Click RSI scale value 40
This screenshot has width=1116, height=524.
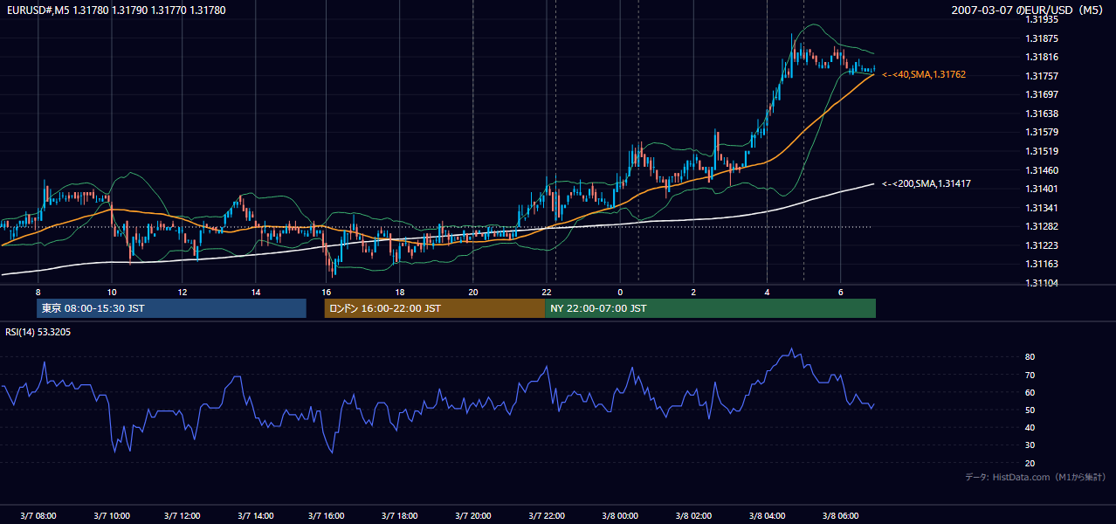[x=1030, y=427]
